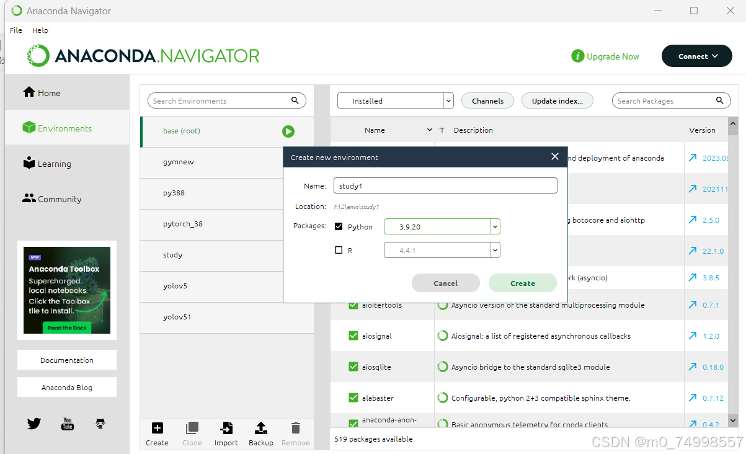Click the status circle icon in aioitertools row
Viewport: 746px width, 454px height.
pos(443,305)
